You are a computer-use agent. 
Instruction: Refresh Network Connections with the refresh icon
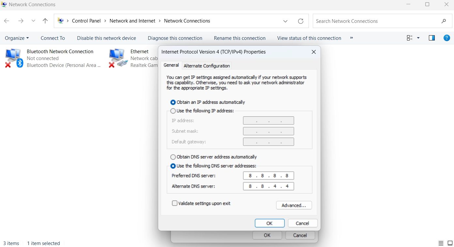tap(300, 21)
